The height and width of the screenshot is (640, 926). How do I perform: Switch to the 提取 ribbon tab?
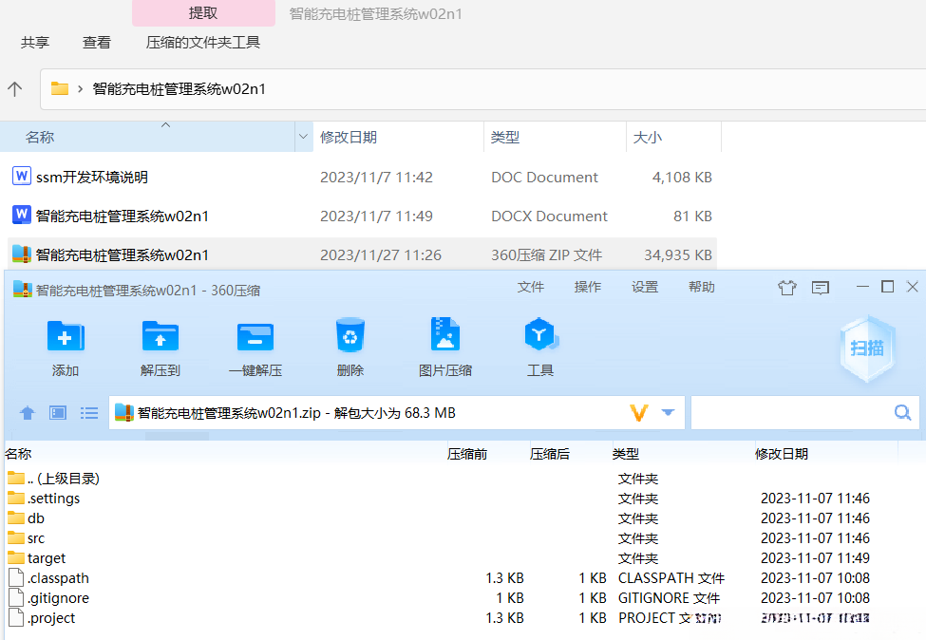click(x=203, y=13)
